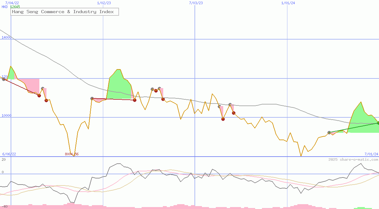Click the oscillator -40 scale label
Viewport: 379px width, 209px height.
tap(5, 207)
